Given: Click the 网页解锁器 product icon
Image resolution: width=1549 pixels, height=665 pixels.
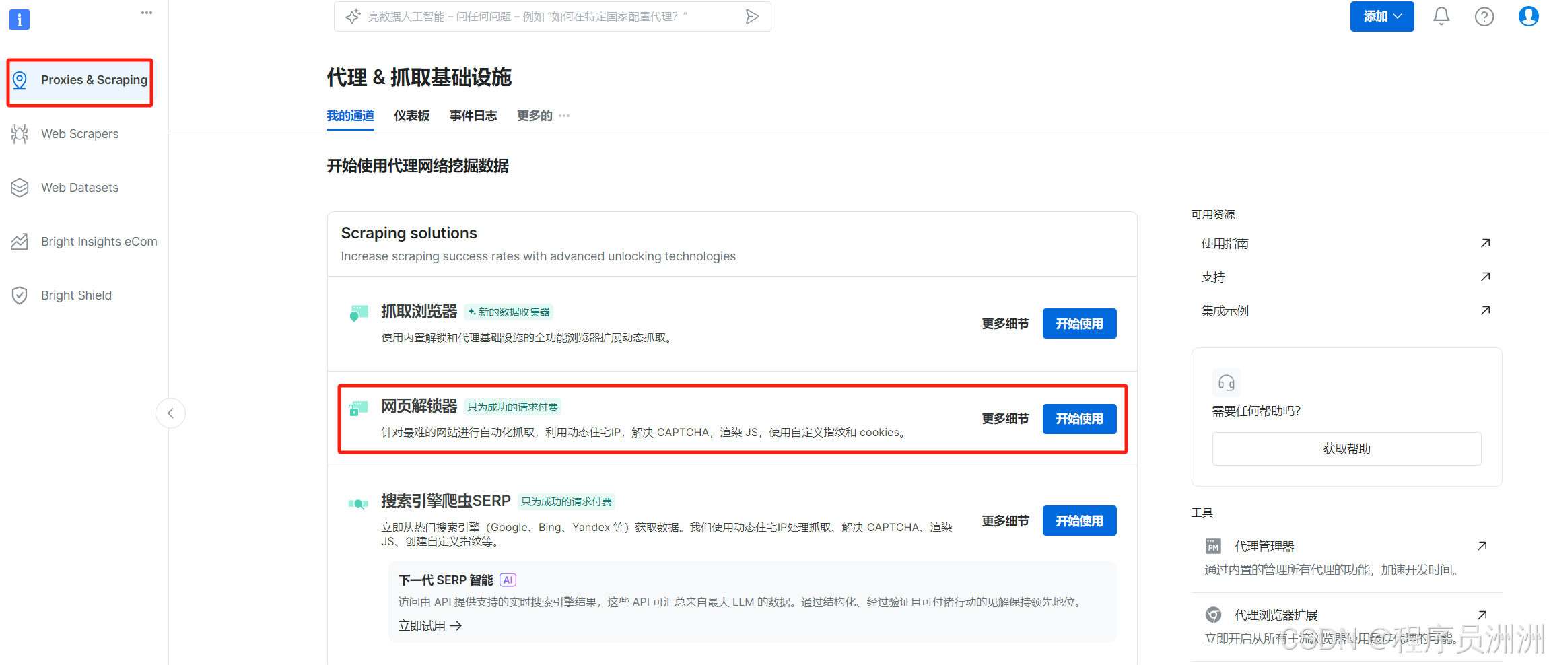Looking at the screenshot, I should (x=358, y=408).
